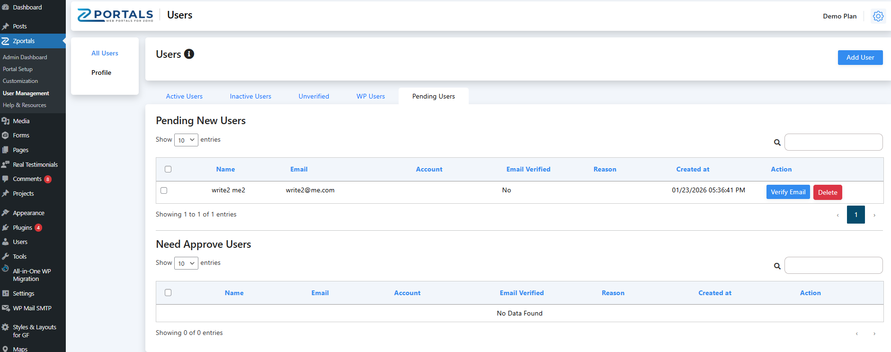Click search icon above Pending New Users table
Viewport: 891px width, 352px height.
pyautogui.click(x=777, y=143)
